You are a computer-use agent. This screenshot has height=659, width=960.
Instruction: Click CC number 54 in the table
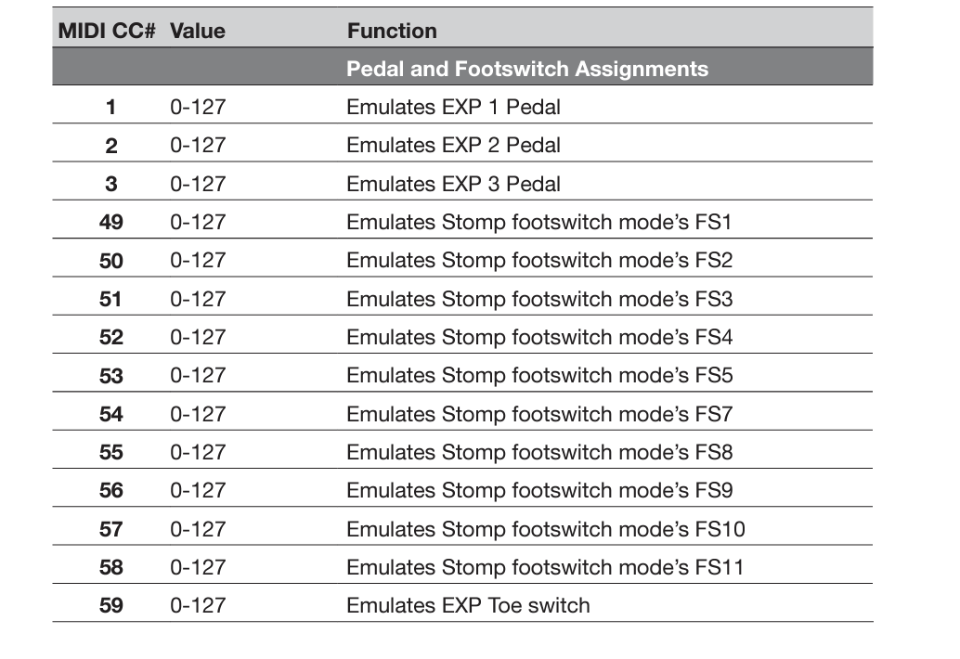110,414
